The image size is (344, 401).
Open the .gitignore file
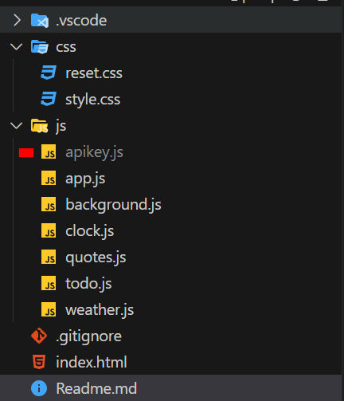pyautogui.click(x=88, y=336)
